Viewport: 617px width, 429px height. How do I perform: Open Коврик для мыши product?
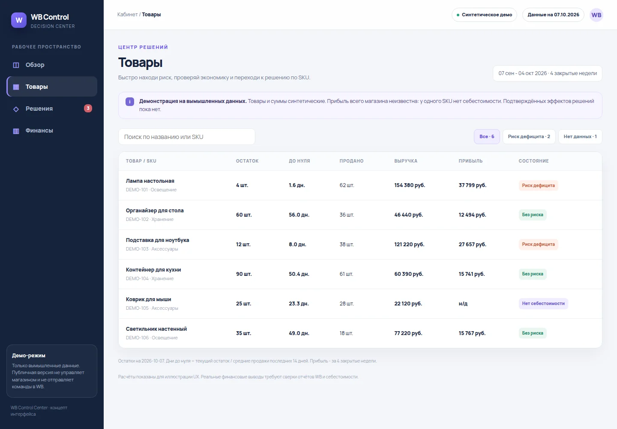coord(360,304)
